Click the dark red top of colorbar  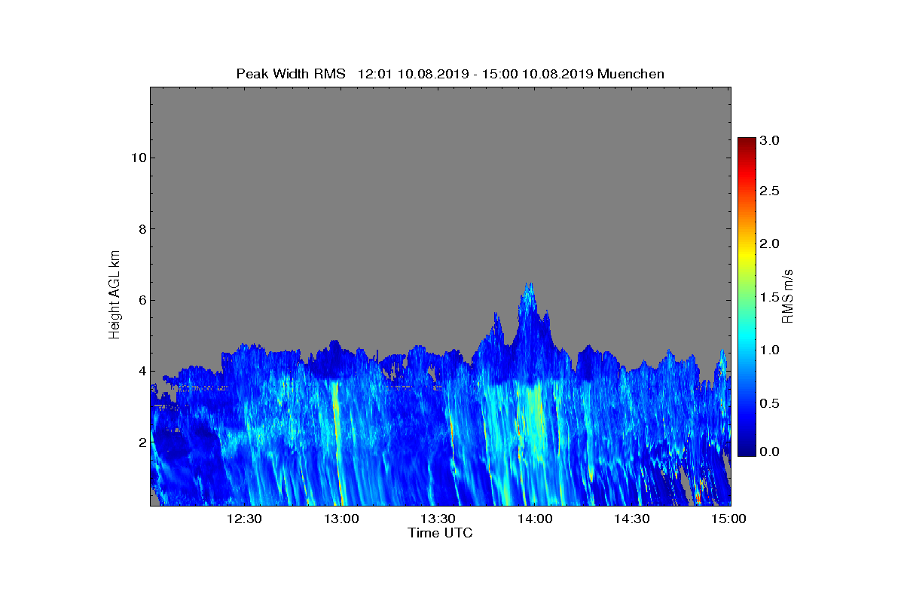click(x=747, y=143)
